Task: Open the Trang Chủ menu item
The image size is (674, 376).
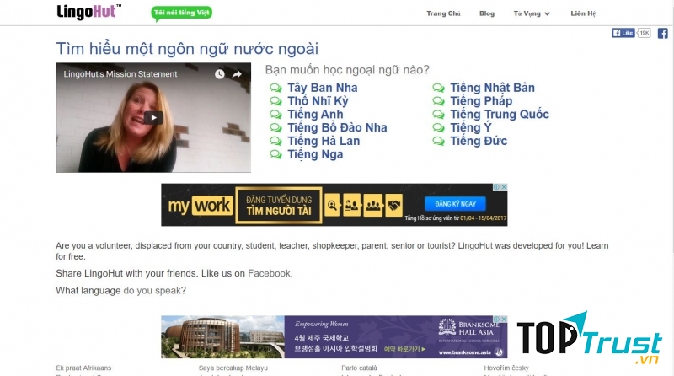Action: (443, 13)
